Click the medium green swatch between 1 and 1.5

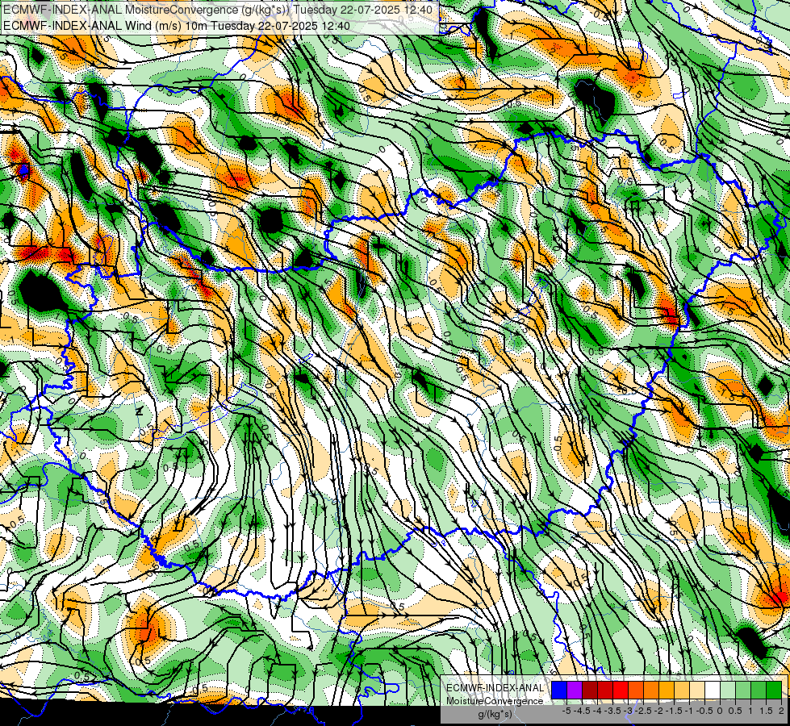tap(759, 690)
